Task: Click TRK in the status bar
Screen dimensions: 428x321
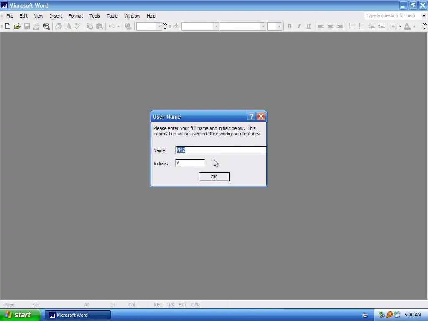Action: coord(171,305)
